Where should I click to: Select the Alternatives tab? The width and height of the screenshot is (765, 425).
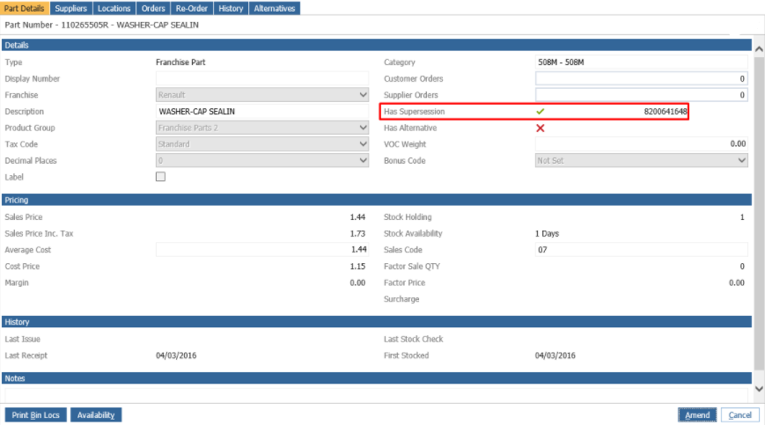pyautogui.click(x=275, y=8)
